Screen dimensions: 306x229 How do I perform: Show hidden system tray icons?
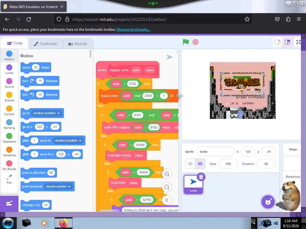click(x=254, y=223)
